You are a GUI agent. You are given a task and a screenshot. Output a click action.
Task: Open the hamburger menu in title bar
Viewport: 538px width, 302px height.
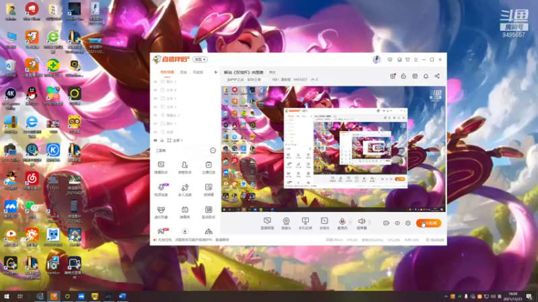point(416,60)
